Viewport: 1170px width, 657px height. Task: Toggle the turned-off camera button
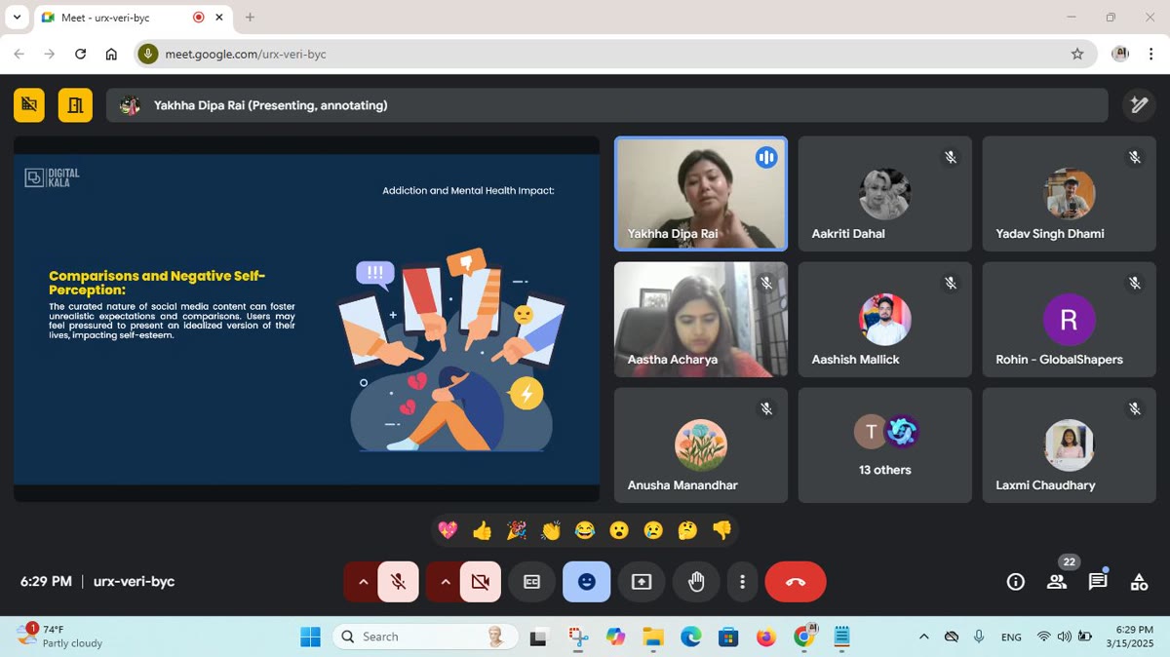pos(480,582)
